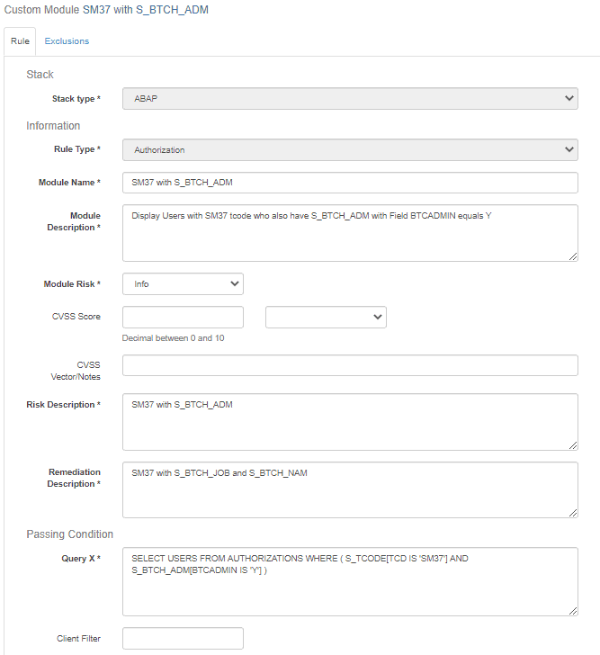The width and height of the screenshot is (600, 655).
Task: Select the Rule tab
Action: [20, 41]
